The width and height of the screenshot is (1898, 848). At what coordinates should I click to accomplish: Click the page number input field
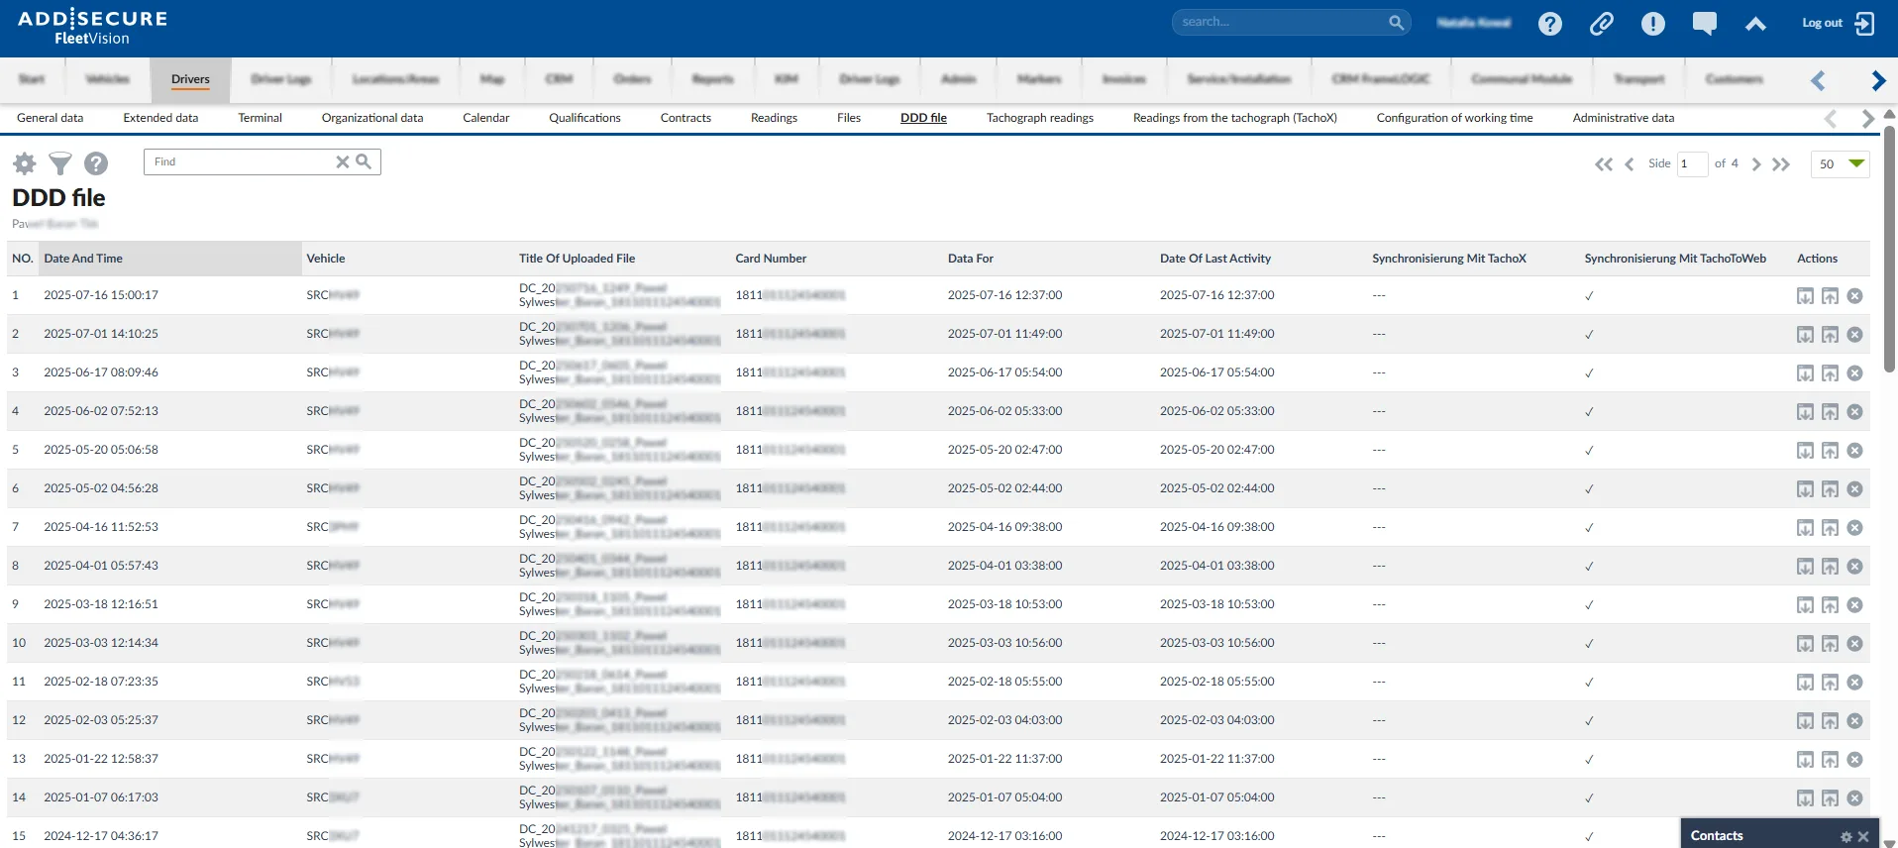(1692, 163)
